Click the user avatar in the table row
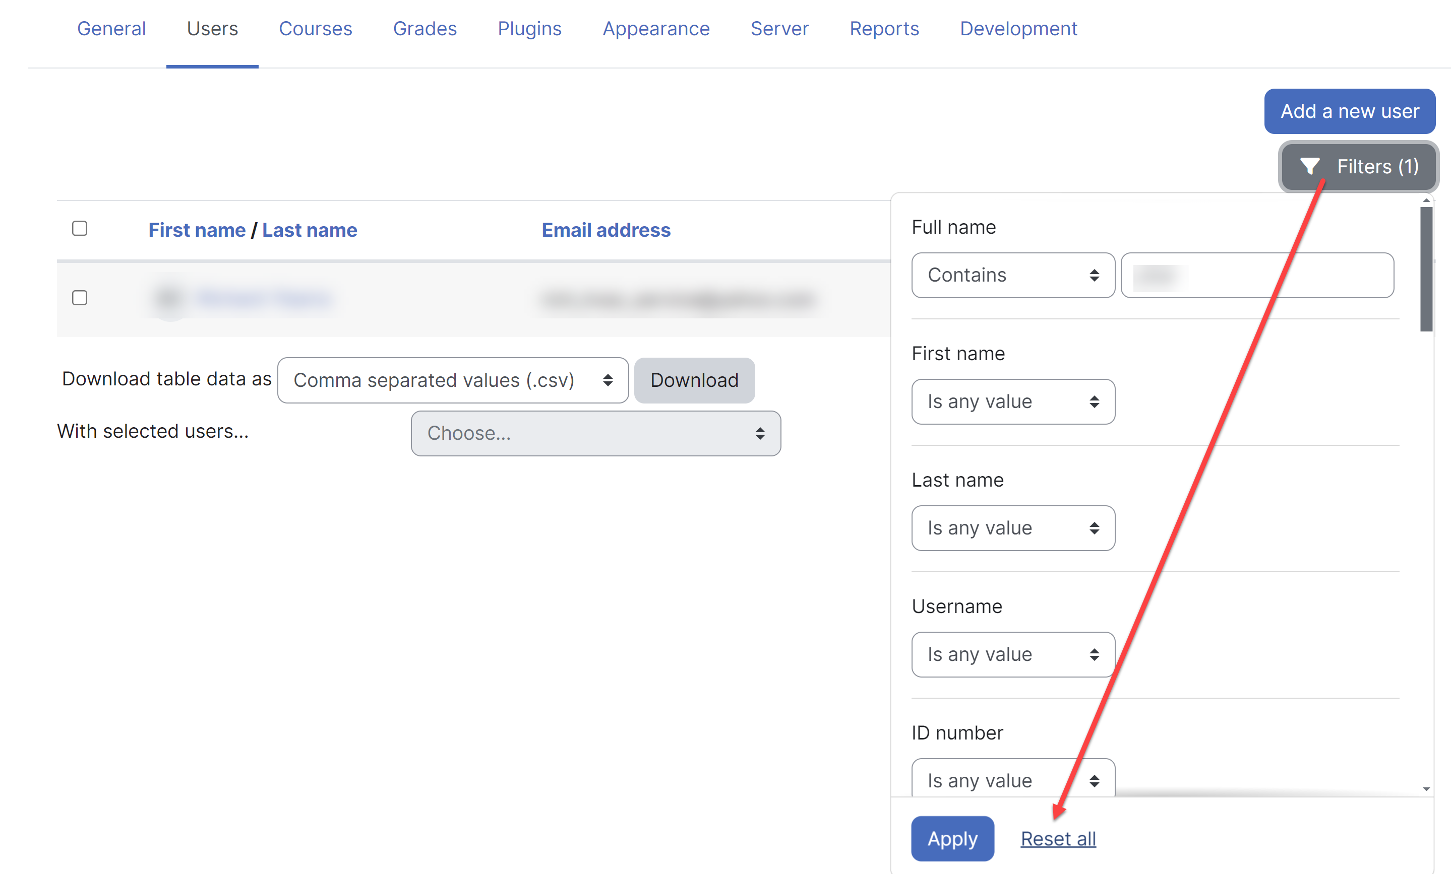The height and width of the screenshot is (874, 1451). (169, 299)
